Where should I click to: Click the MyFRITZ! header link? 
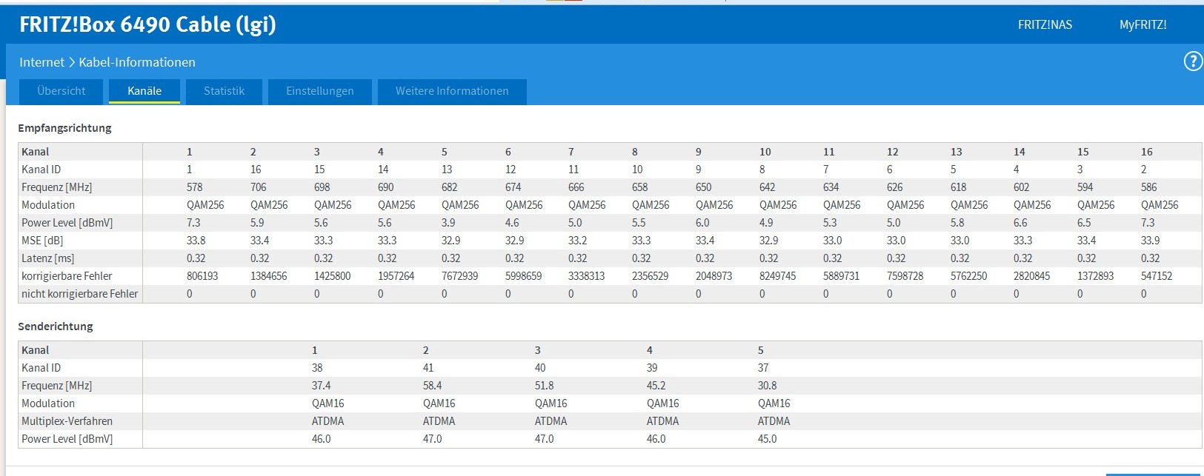pos(1143,24)
